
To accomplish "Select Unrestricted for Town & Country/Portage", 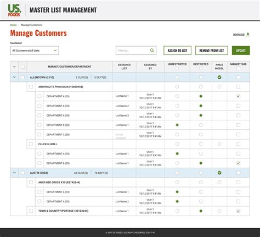I will pyautogui.click(x=177, y=211).
